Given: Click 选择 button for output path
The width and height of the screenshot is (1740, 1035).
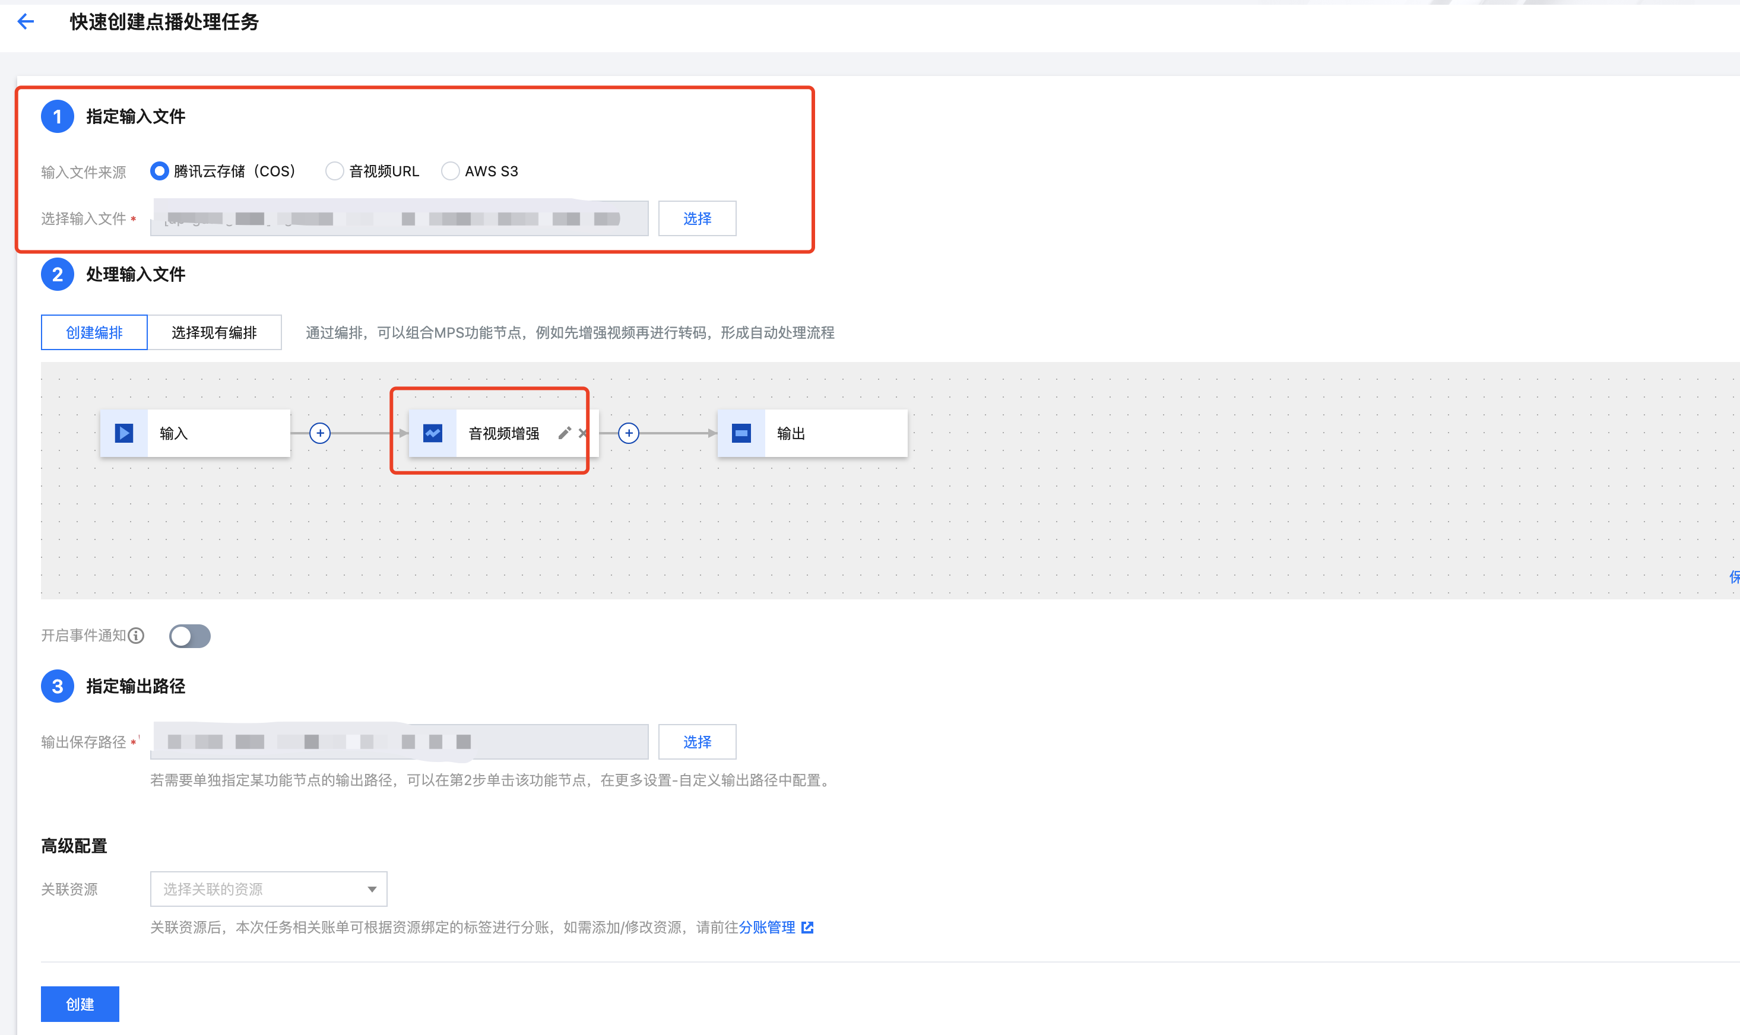Looking at the screenshot, I should [697, 741].
